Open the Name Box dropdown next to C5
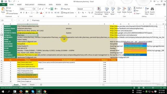167x94 pixels. (x=12, y=20)
